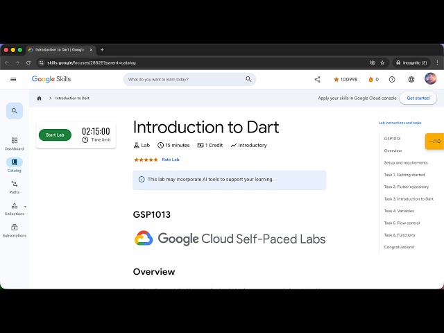The image size is (444, 333).
Task: Close the Introduction to Dart tab
Action: point(91,50)
